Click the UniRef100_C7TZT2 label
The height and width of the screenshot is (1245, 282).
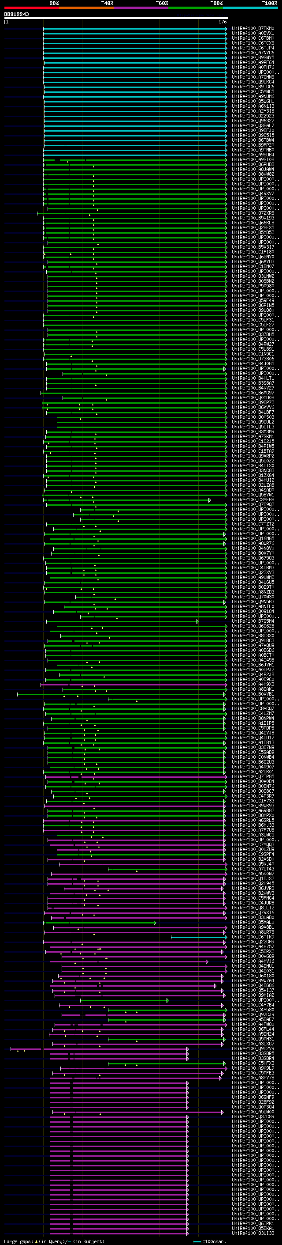[x=253, y=524]
